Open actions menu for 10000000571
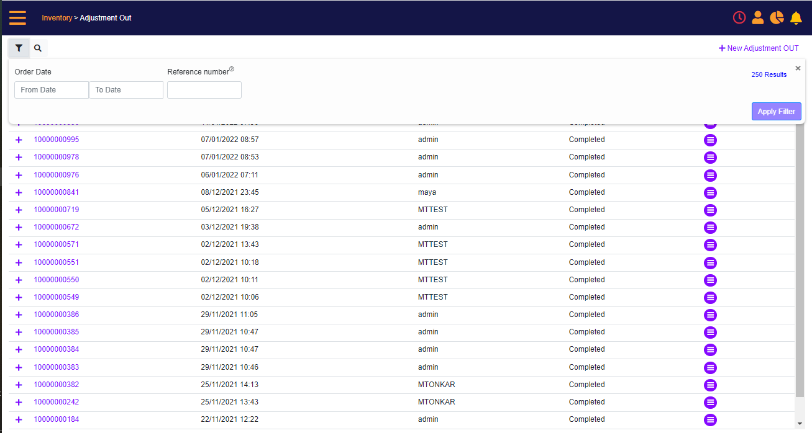 pyautogui.click(x=711, y=245)
